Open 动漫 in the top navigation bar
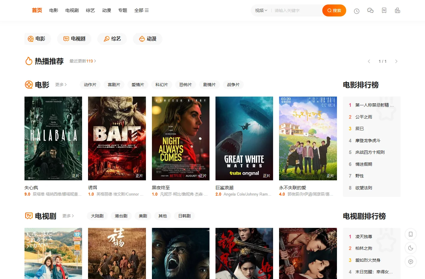The height and width of the screenshot is (279, 425). click(x=107, y=10)
